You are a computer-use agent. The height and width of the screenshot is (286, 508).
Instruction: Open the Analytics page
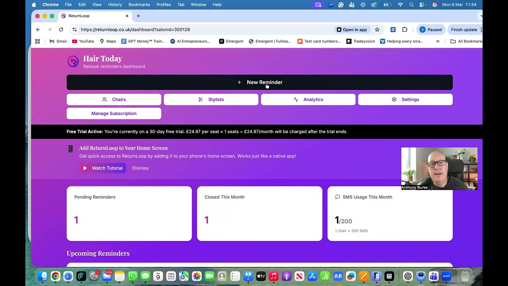pyautogui.click(x=308, y=99)
